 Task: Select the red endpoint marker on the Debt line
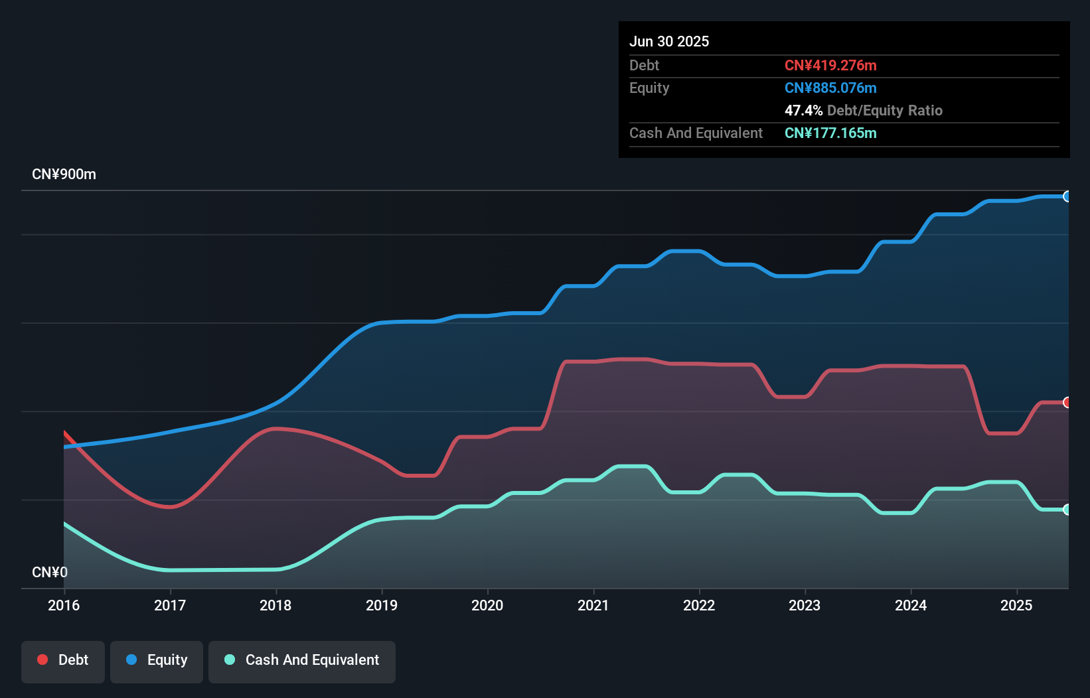(1067, 401)
